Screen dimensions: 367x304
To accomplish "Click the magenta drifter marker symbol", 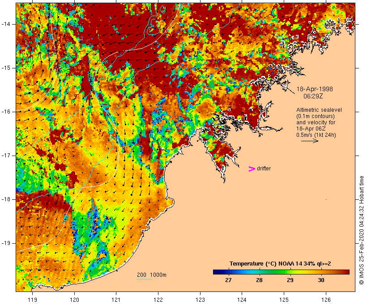I will tap(252, 169).
